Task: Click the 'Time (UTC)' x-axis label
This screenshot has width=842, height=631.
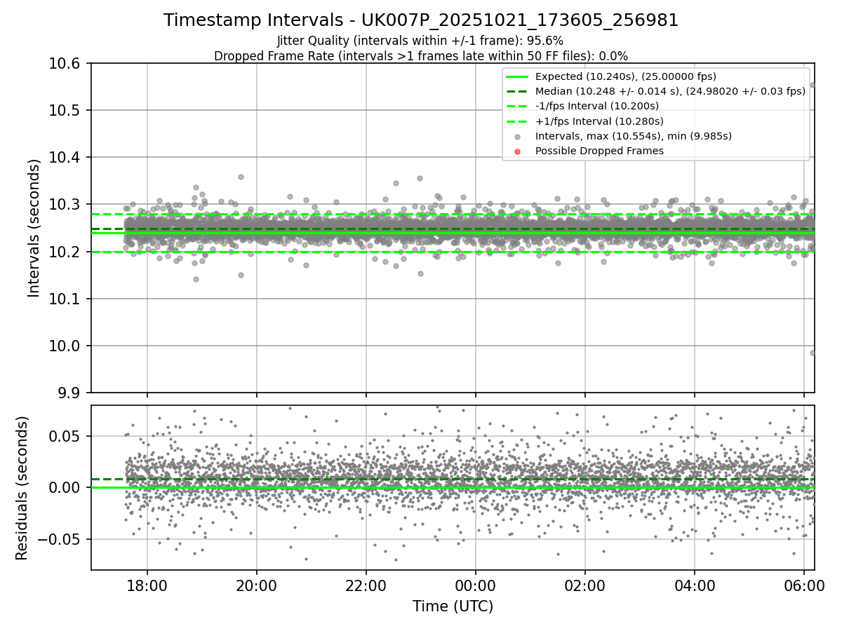Action: point(453,606)
